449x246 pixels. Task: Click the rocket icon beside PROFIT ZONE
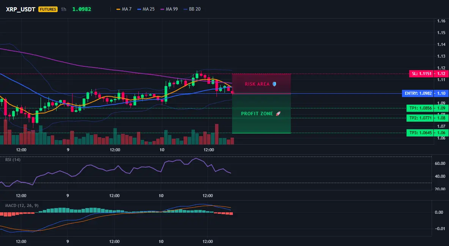[x=278, y=113]
